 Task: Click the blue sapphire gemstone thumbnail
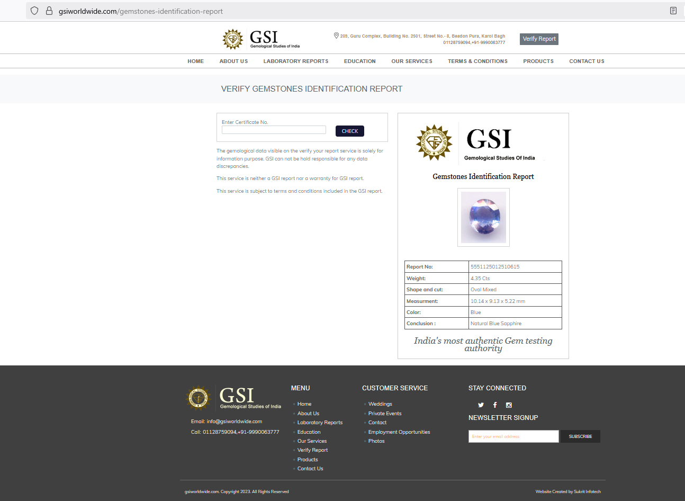(x=483, y=217)
